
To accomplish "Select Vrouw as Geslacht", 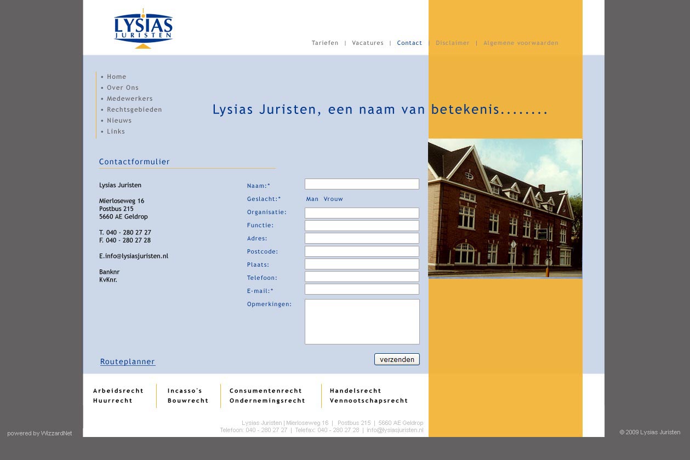I will 333,199.
